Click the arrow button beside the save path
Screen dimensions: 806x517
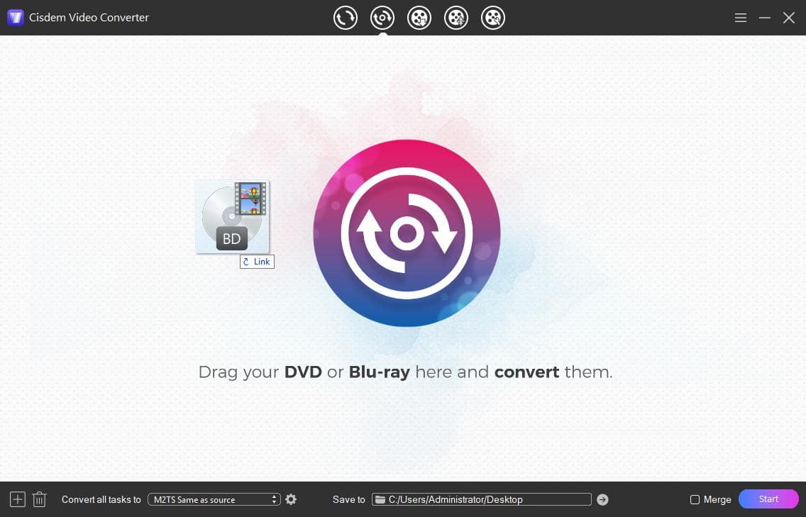click(602, 499)
